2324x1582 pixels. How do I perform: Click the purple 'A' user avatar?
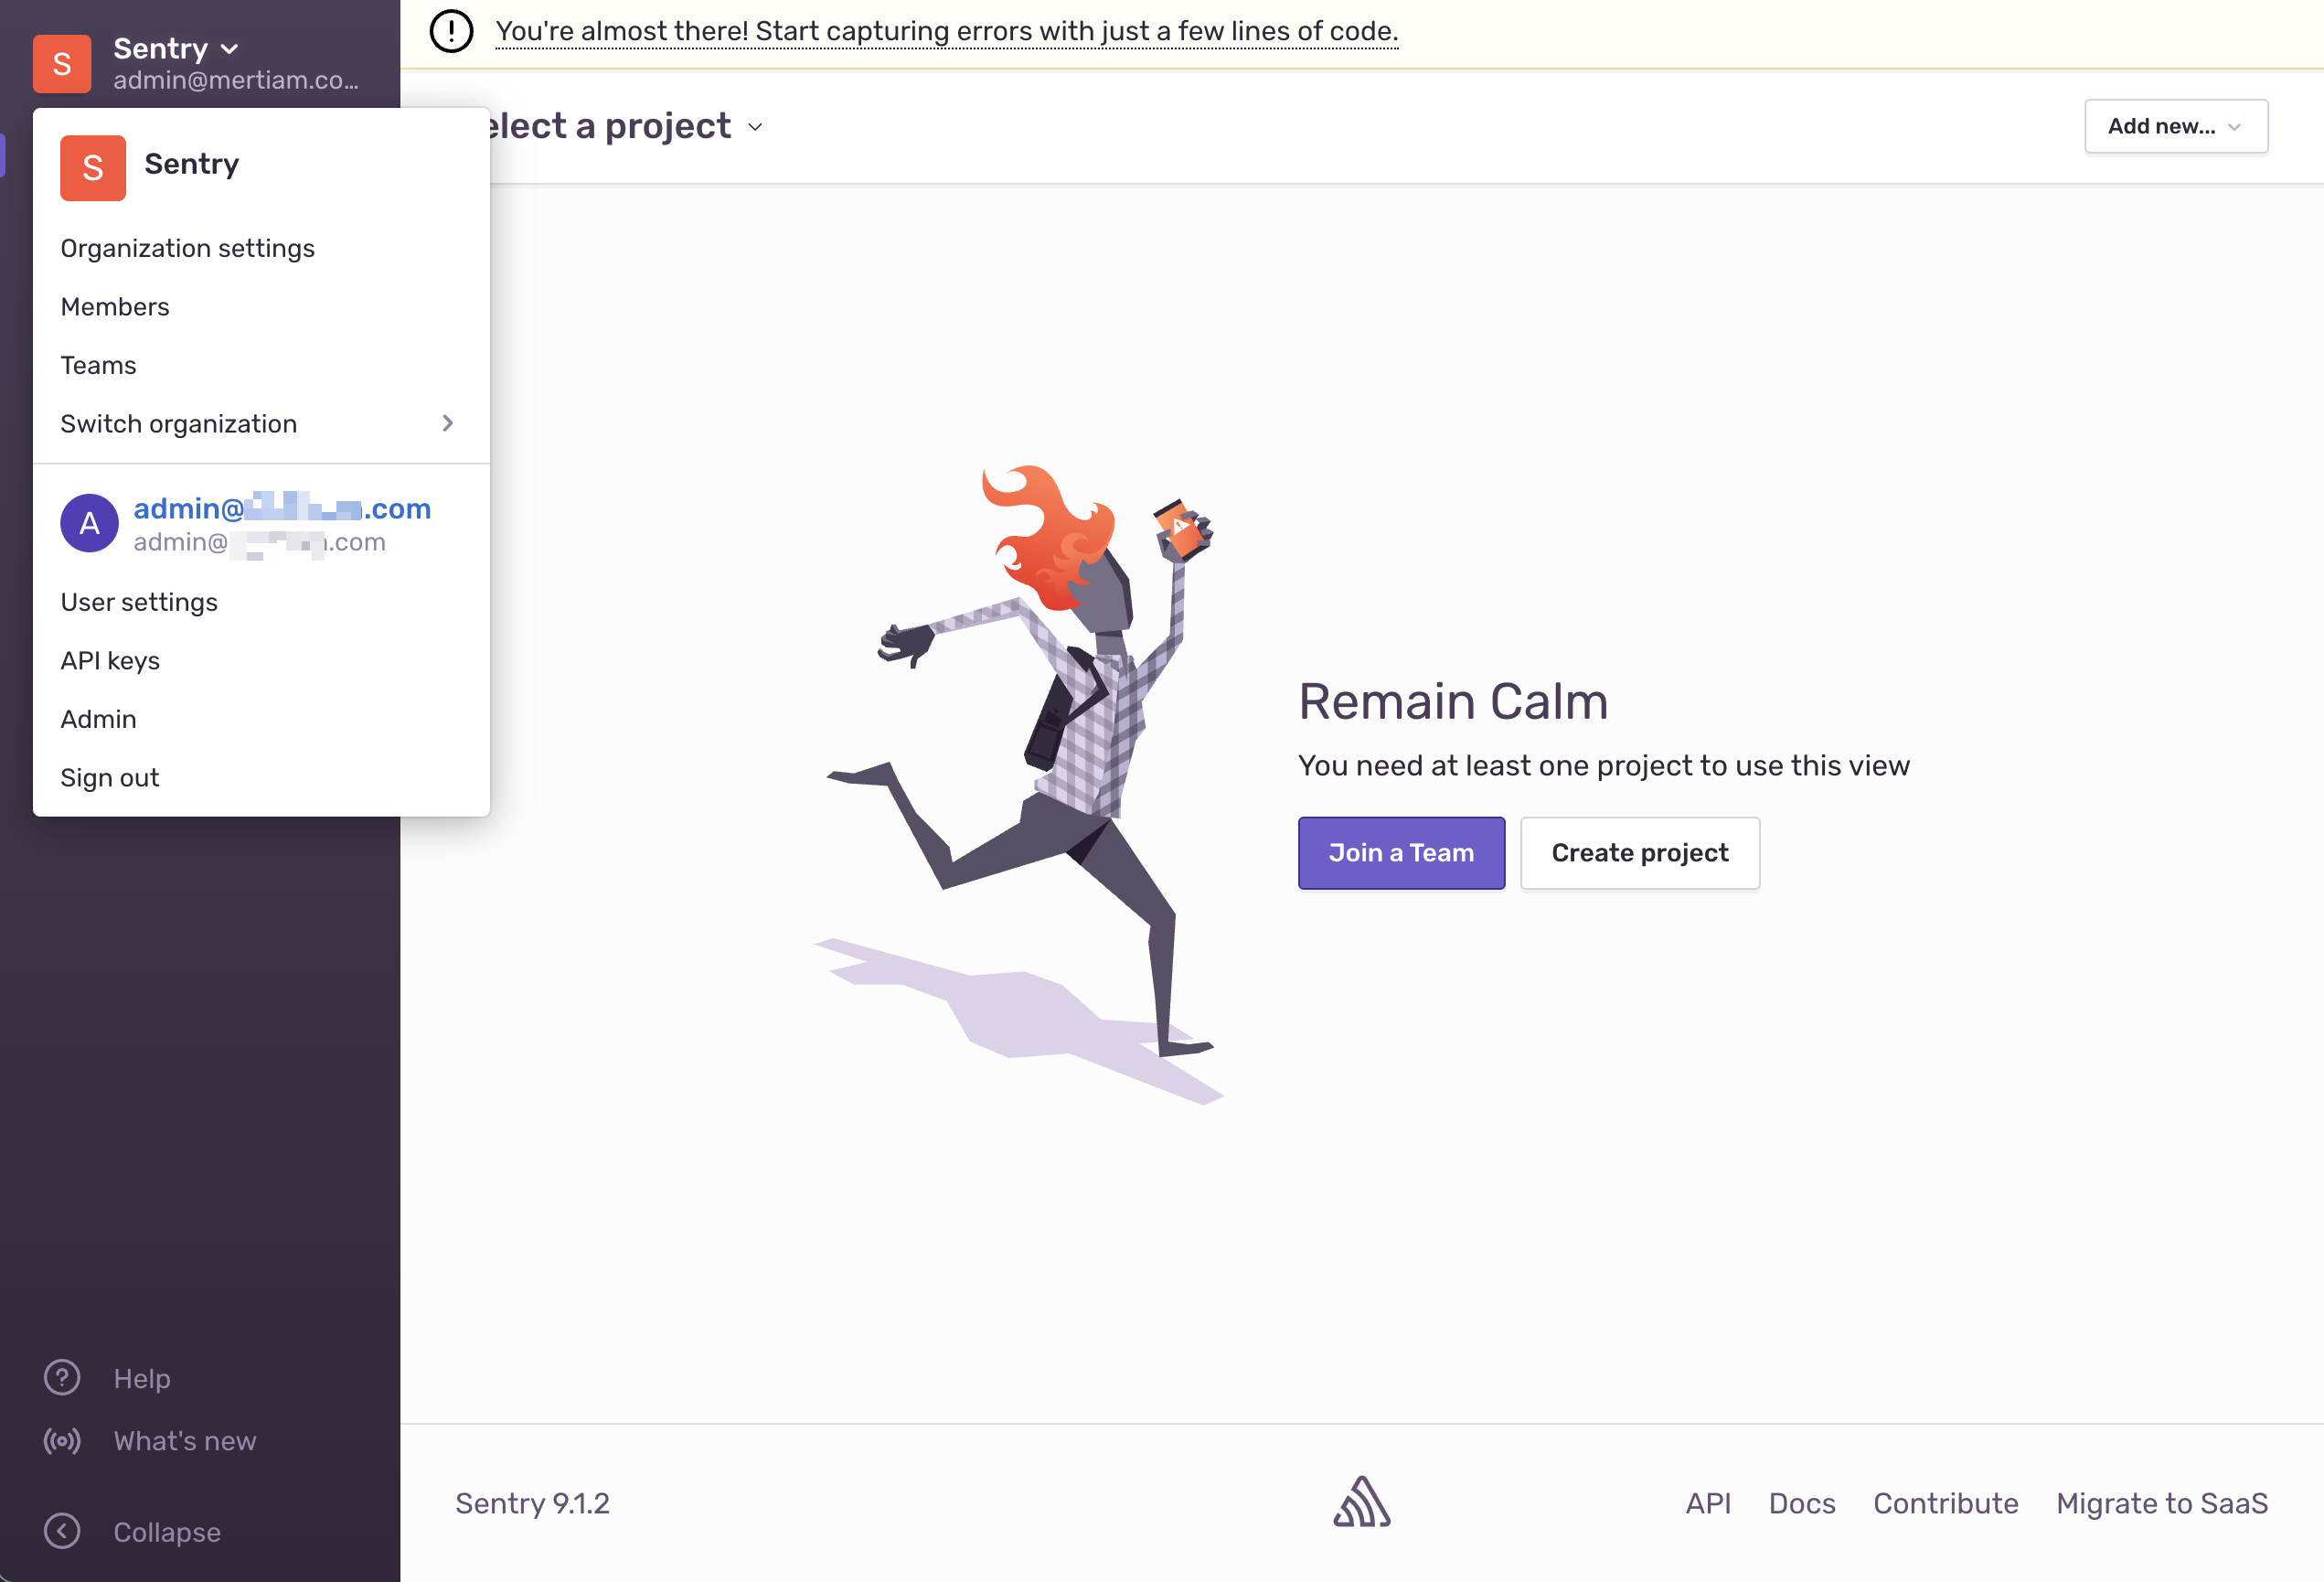pyautogui.click(x=90, y=523)
